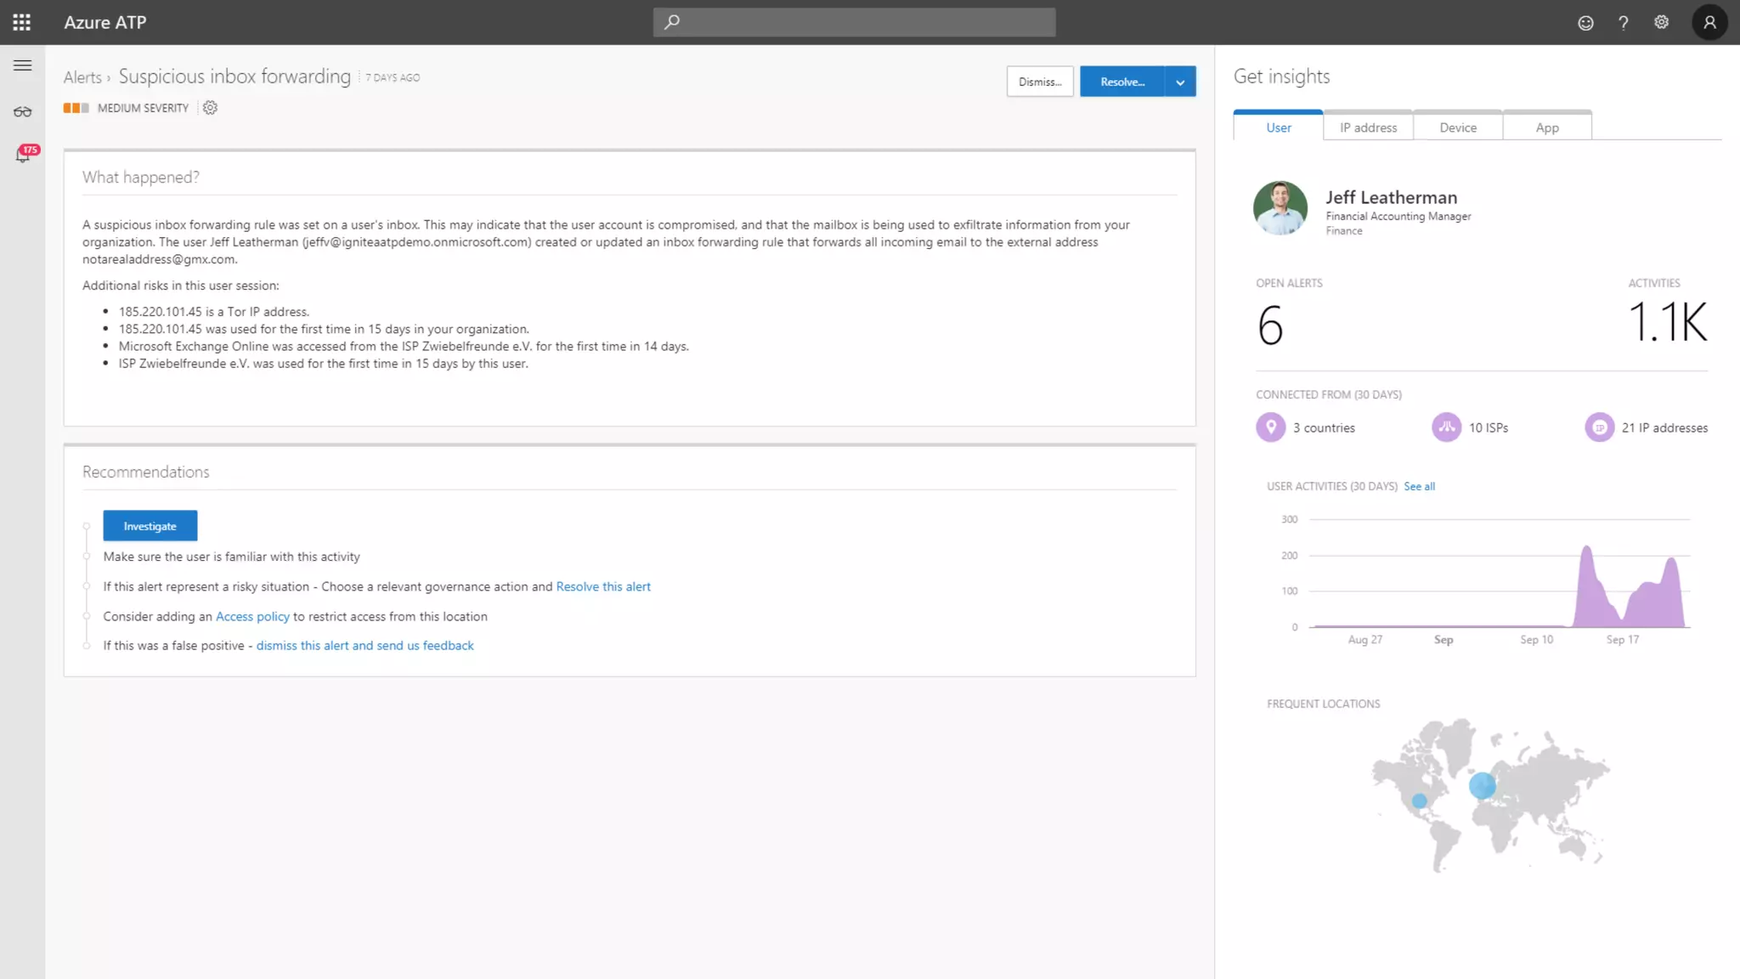The height and width of the screenshot is (979, 1740).
Task: Click the countries location pin icon
Action: [x=1270, y=427]
